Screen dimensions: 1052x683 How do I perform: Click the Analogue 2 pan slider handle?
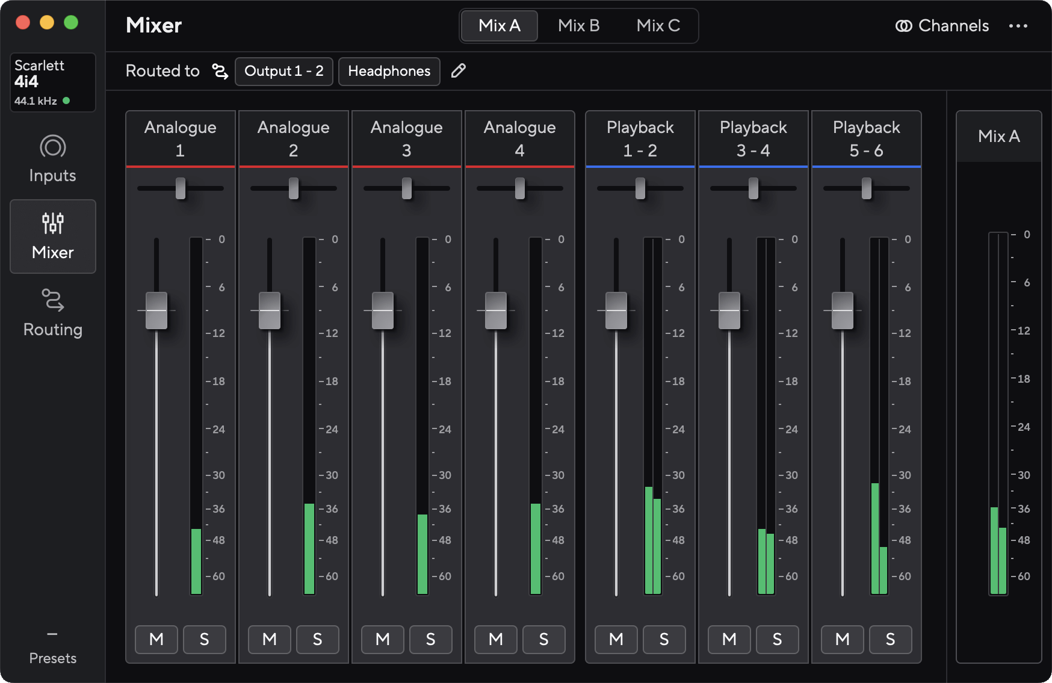click(x=294, y=188)
